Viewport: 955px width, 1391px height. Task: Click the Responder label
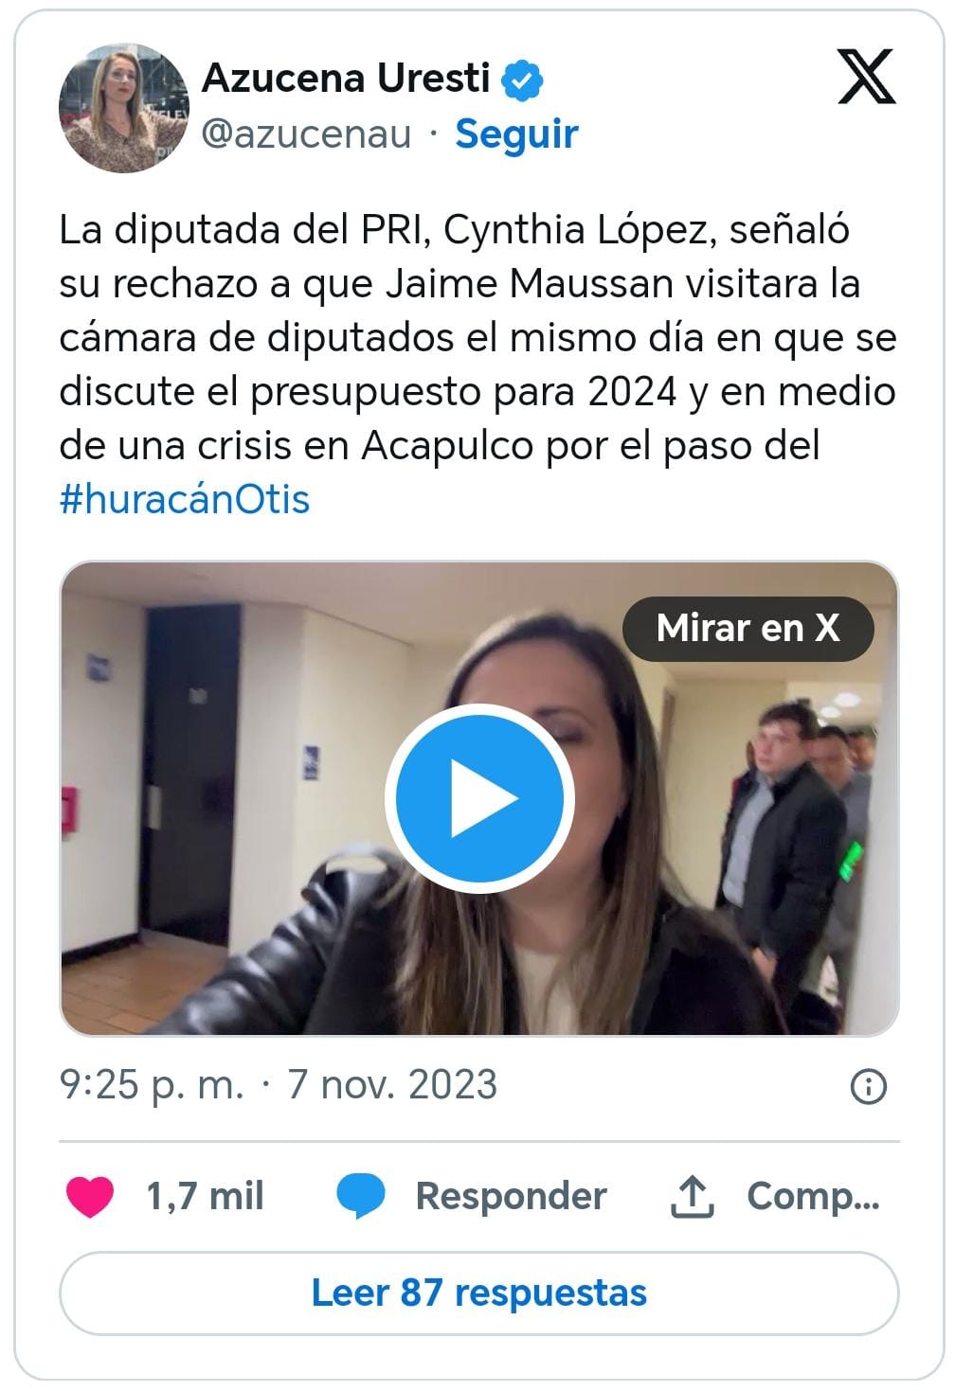(x=511, y=1196)
